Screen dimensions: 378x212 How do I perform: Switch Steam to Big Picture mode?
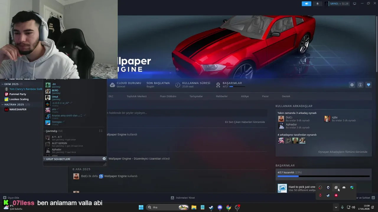(x=355, y=4)
